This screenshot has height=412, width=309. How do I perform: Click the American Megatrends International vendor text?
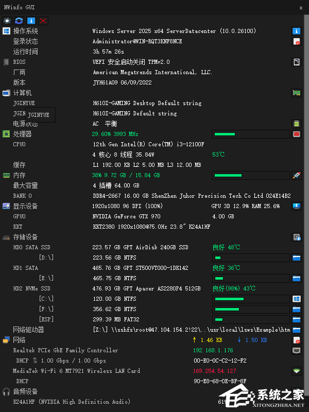pyautogui.click(x=152, y=72)
